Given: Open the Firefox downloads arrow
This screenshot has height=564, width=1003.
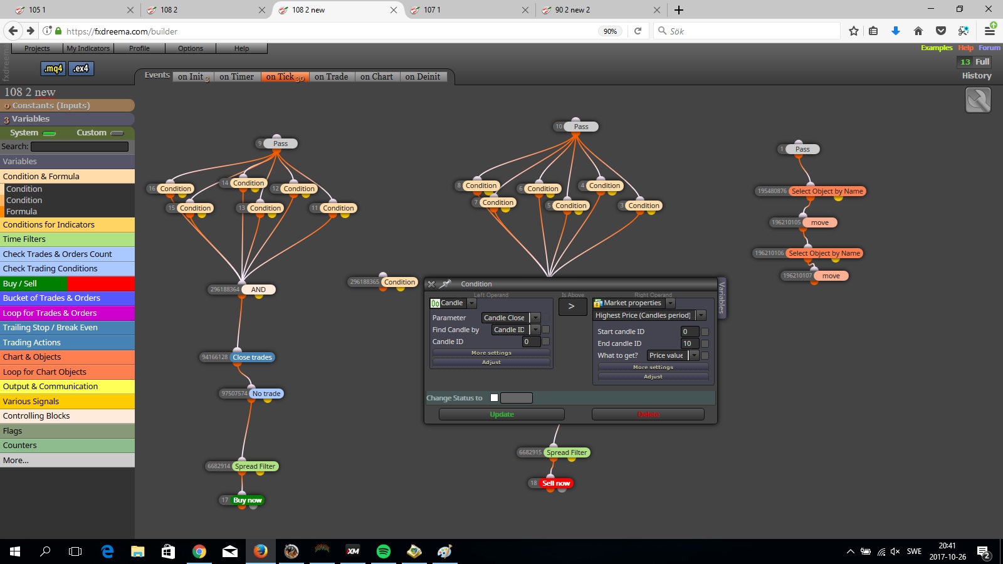Looking at the screenshot, I should tap(896, 31).
